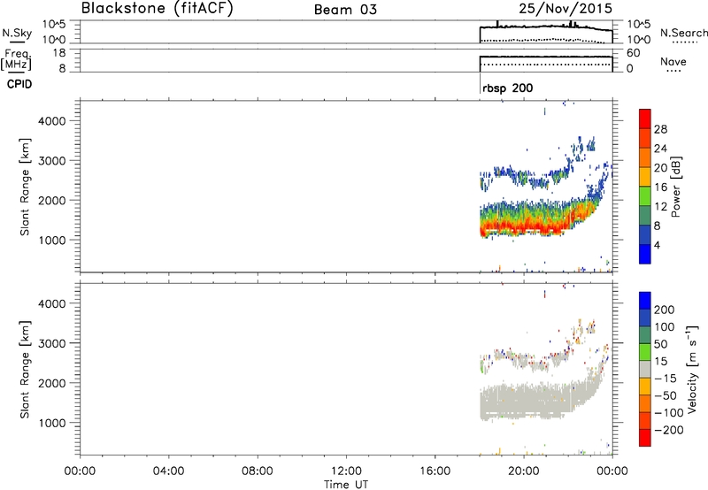708x490 pixels.
Task: Click the Nave legend label
Action: coord(673,61)
